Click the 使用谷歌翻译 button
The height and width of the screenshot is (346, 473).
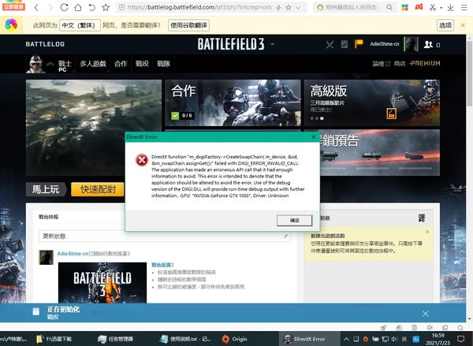pyautogui.click(x=189, y=25)
